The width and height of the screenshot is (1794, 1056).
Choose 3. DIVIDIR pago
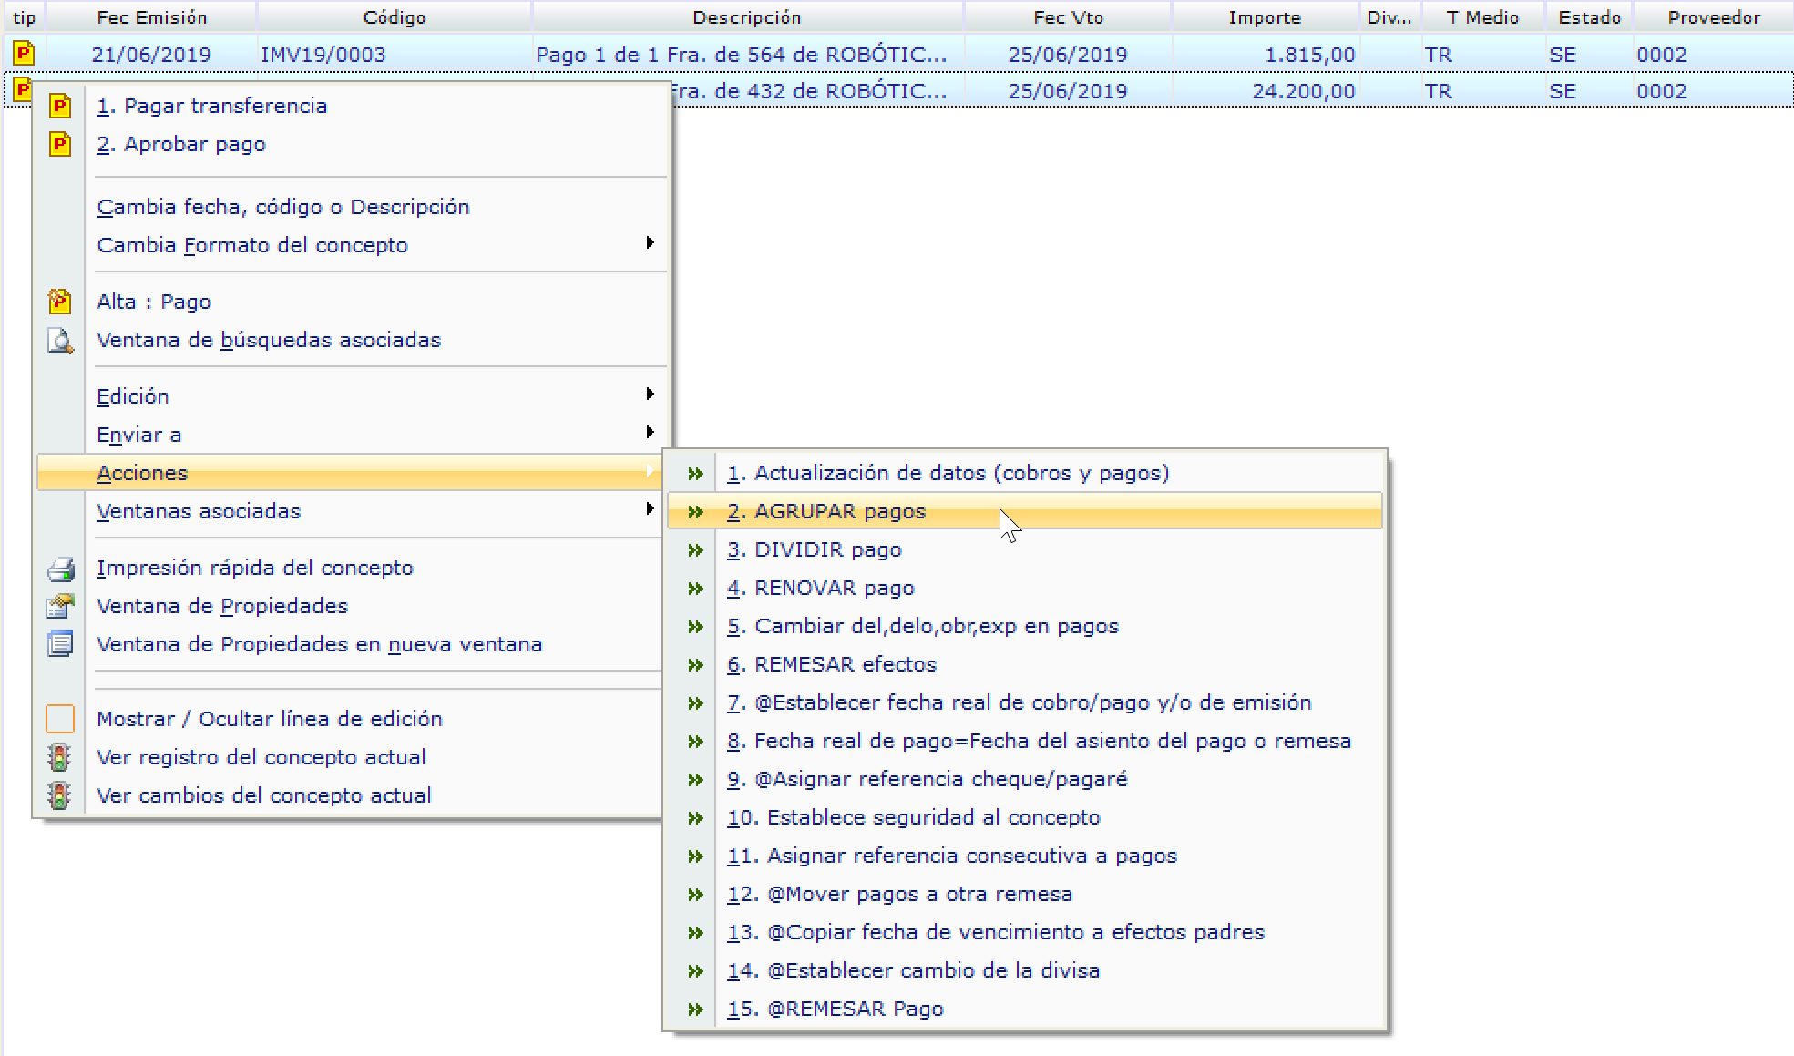pos(814,549)
